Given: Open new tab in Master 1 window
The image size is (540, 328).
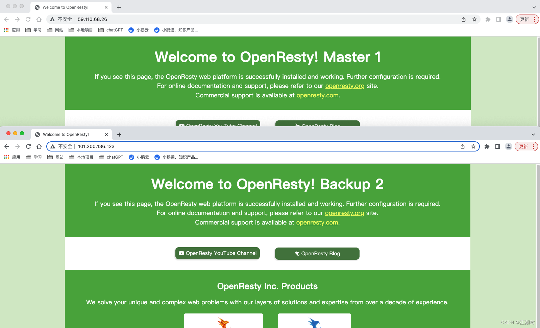Looking at the screenshot, I should click(119, 7).
